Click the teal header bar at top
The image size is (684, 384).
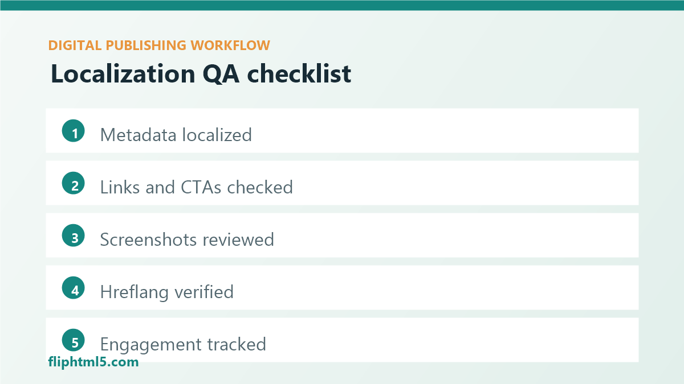tap(342, 5)
